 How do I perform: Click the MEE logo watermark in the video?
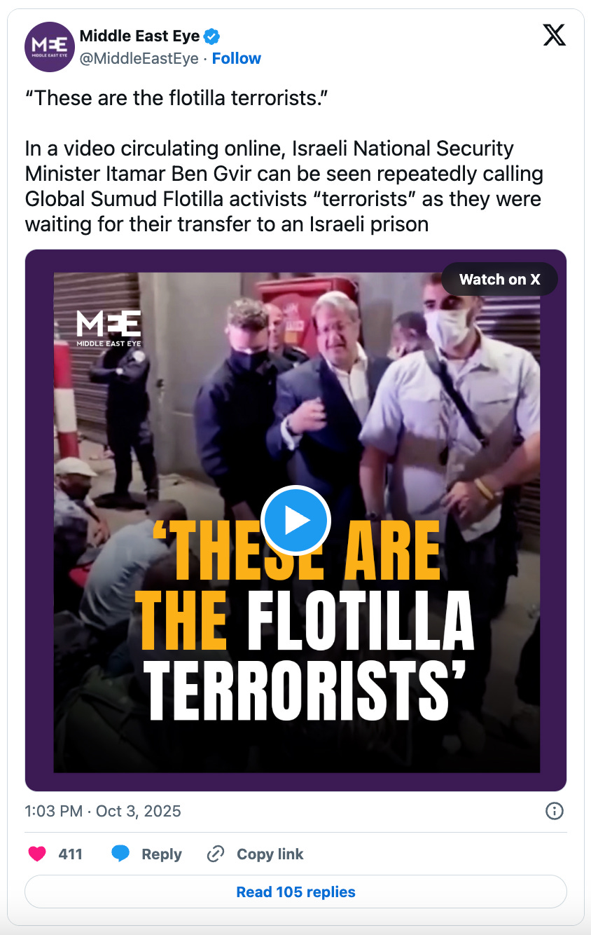(109, 328)
